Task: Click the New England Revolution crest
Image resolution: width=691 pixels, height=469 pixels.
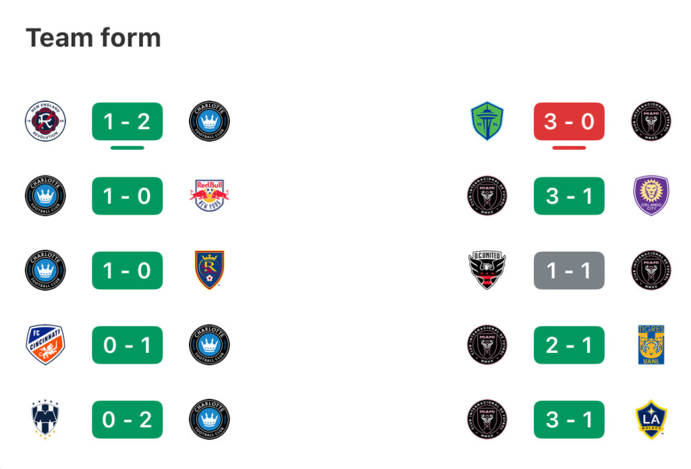Action: point(45,121)
